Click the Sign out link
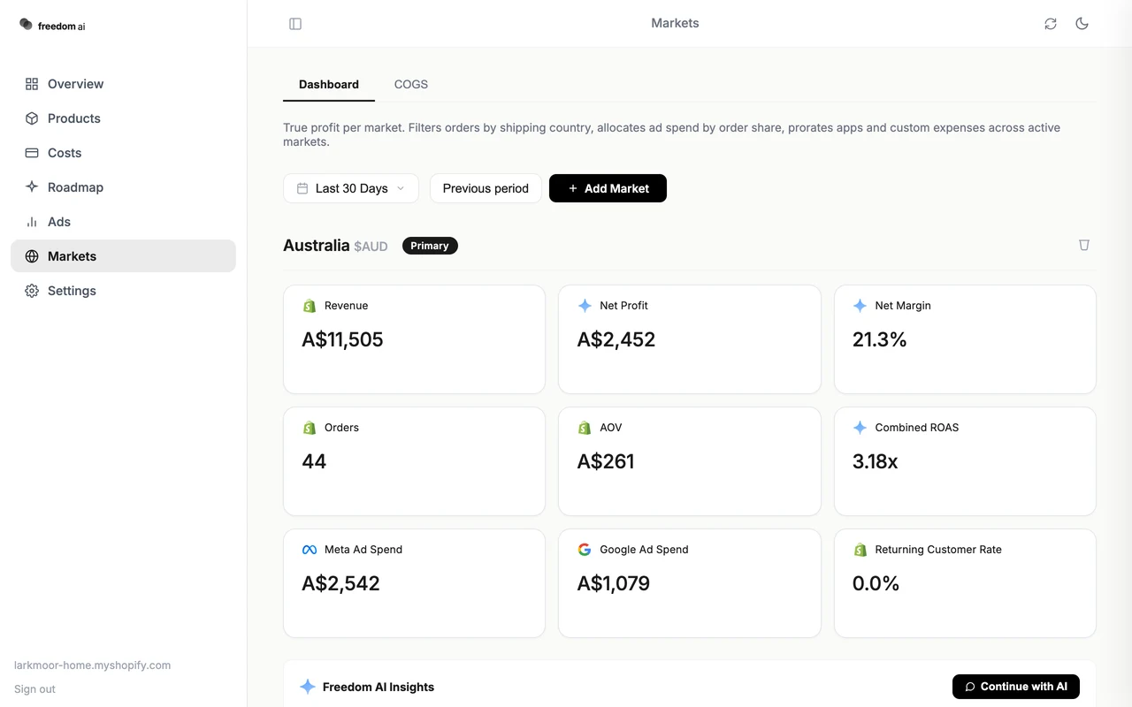1132x707 pixels. tap(34, 689)
